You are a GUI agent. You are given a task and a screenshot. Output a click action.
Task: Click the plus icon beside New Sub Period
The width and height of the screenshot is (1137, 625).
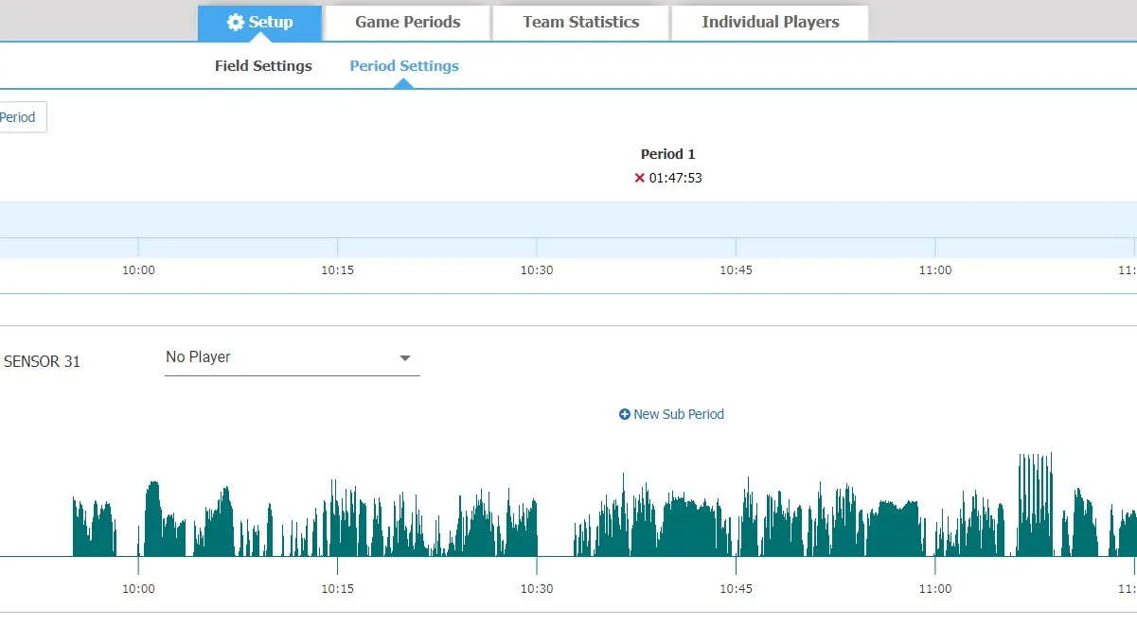coord(624,414)
